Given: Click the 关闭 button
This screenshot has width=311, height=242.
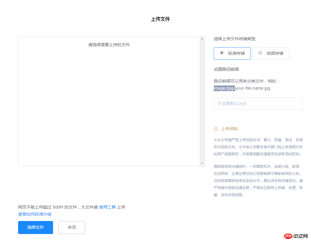Looking at the screenshot, I should point(71,227).
